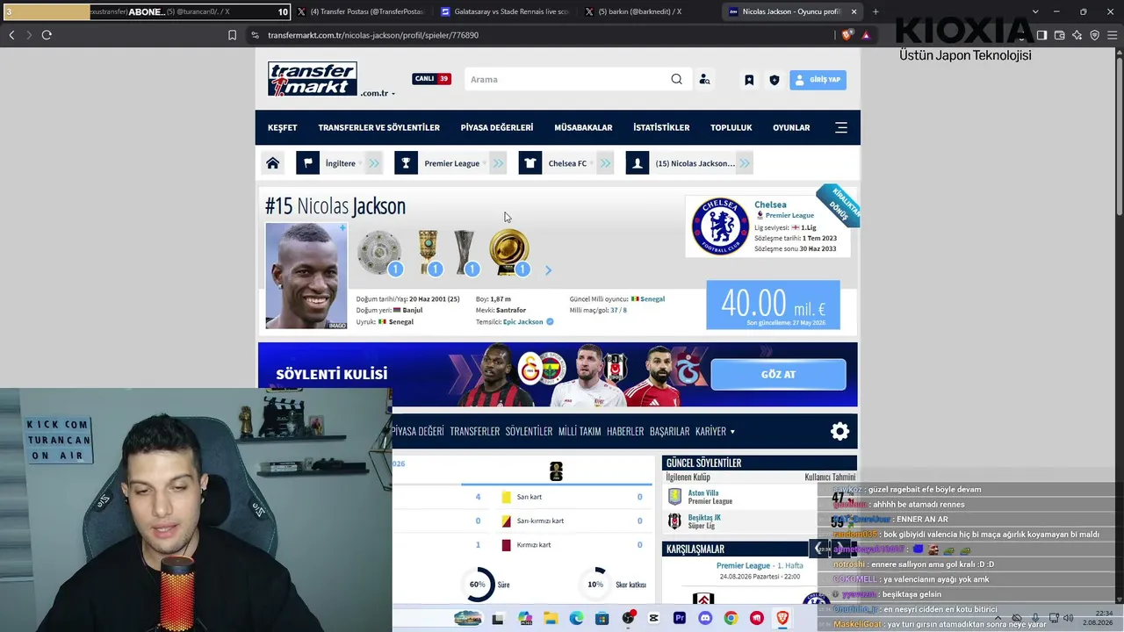This screenshot has width=1124, height=632.
Task: Click the GÖZ AT banner button
Action: coord(778,374)
